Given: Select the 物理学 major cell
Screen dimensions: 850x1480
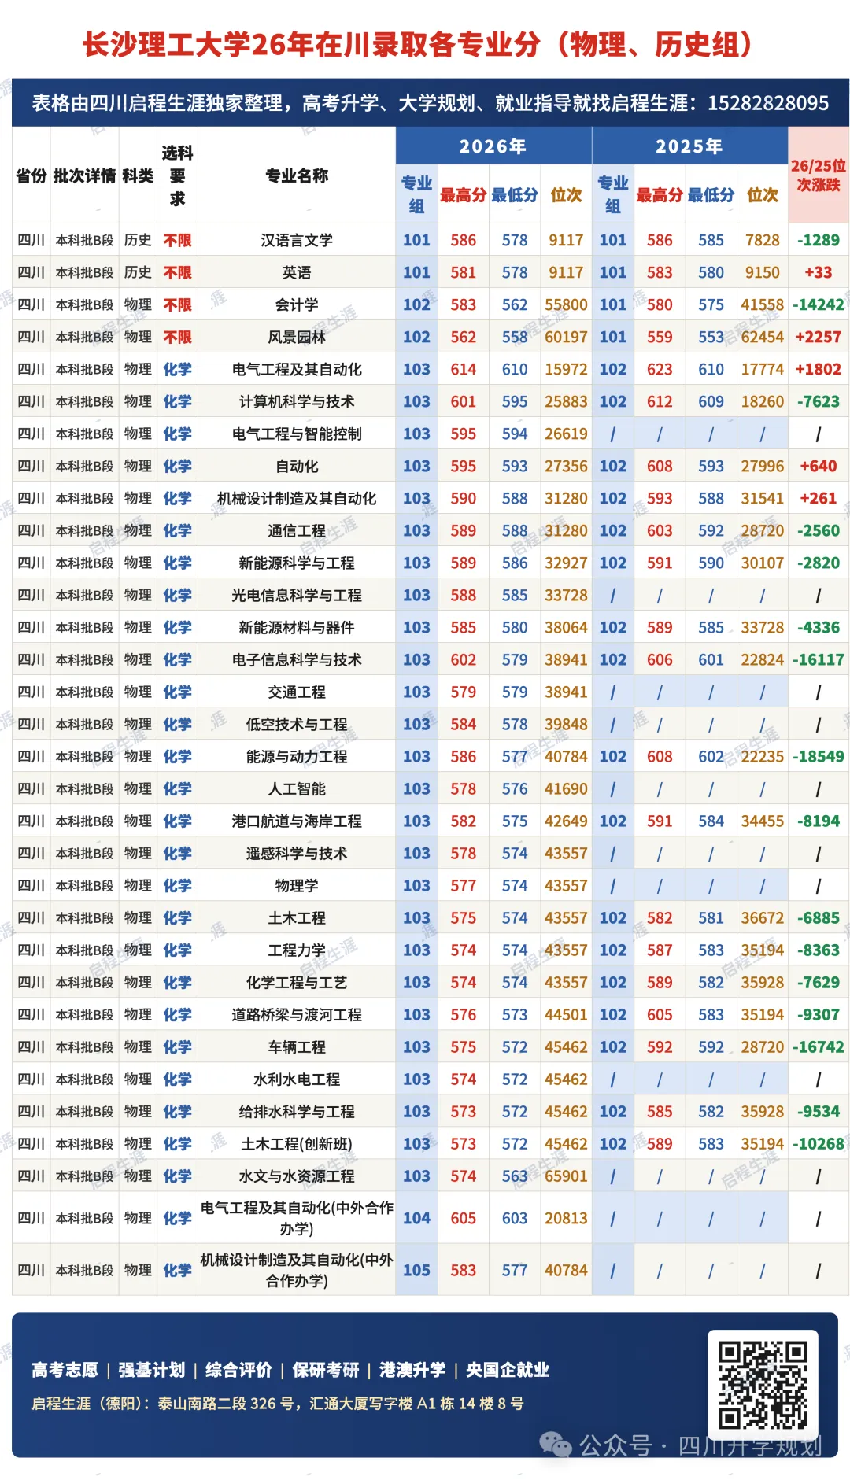Looking at the screenshot, I should tap(297, 885).
